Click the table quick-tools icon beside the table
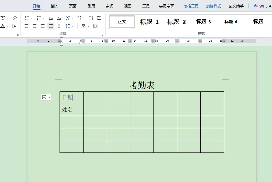272x182 pixels. coord(44,97)
